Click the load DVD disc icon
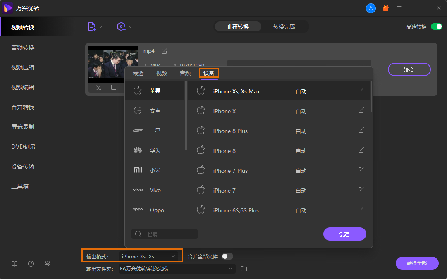The image size is (447, 279). pos(121,27)
